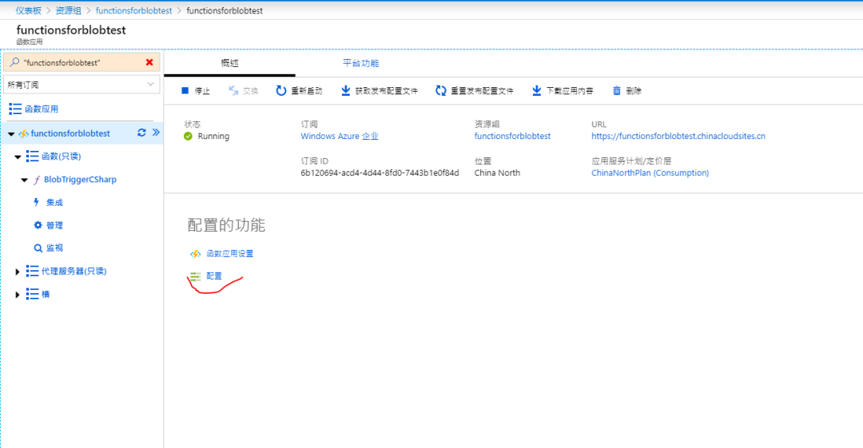Click the lightning bolt icon for 集成
This screenshot has height=448, width=863.
point(36,202)
